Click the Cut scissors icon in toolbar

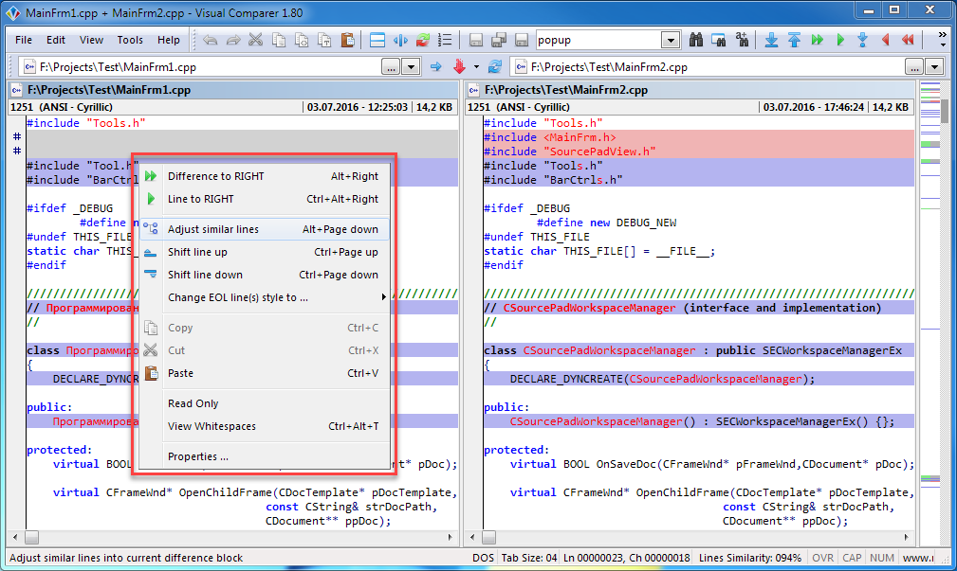point(256,41)
